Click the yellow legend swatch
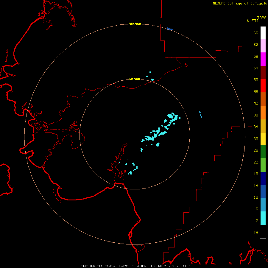The image size is (268, 268). point(263,138)
